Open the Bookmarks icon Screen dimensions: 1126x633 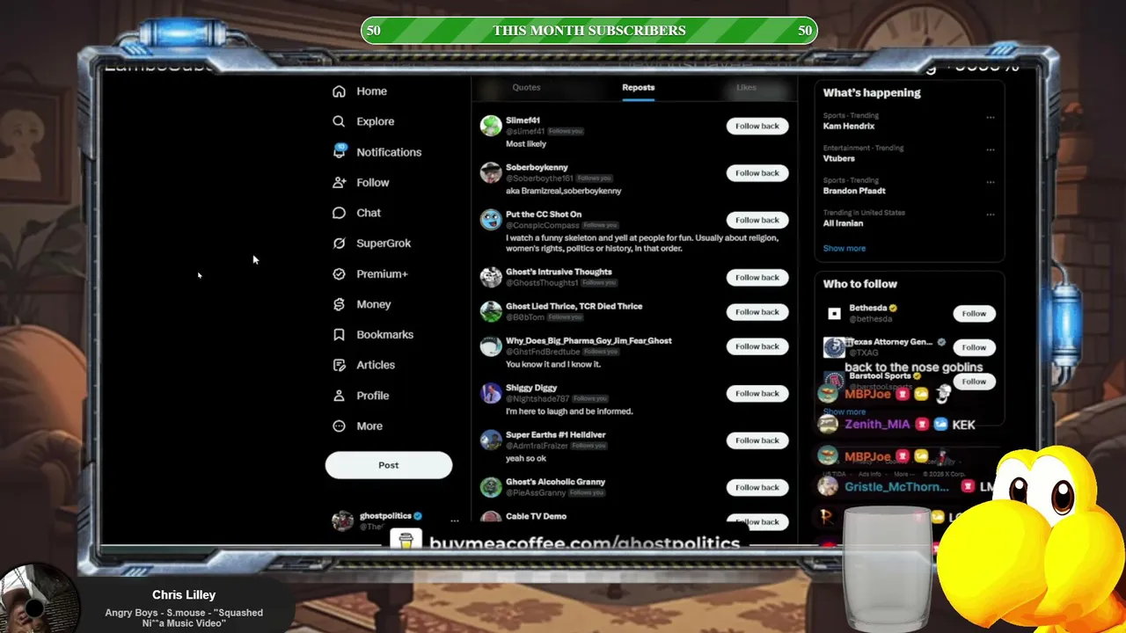(x=339, y=335)
